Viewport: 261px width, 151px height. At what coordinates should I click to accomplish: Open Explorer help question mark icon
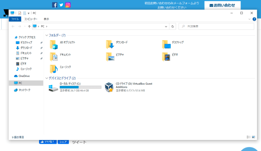coord(254,19)
